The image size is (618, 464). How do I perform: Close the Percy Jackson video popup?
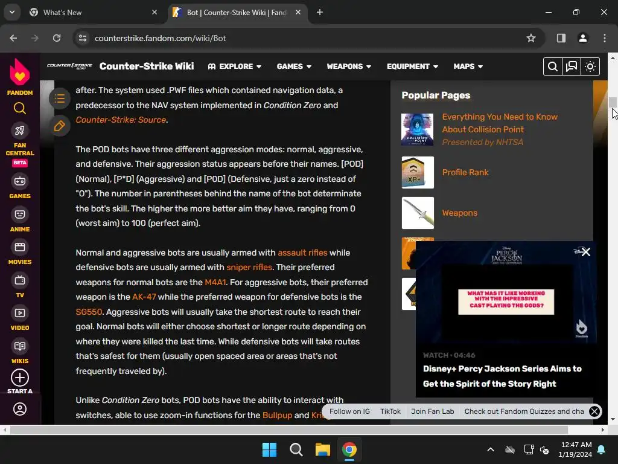pyautogui.click(x=585, y=252)
